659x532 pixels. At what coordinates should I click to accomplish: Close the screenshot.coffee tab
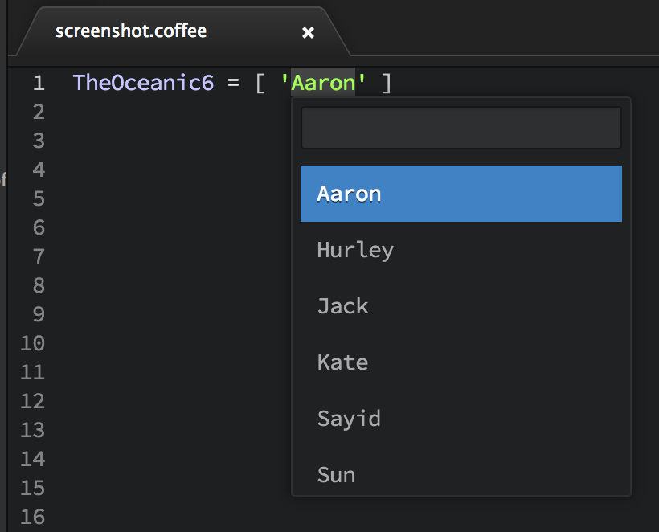(308, 32)
